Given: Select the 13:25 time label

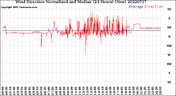Looking at the screenshot, I should click(x=91, y=91).
